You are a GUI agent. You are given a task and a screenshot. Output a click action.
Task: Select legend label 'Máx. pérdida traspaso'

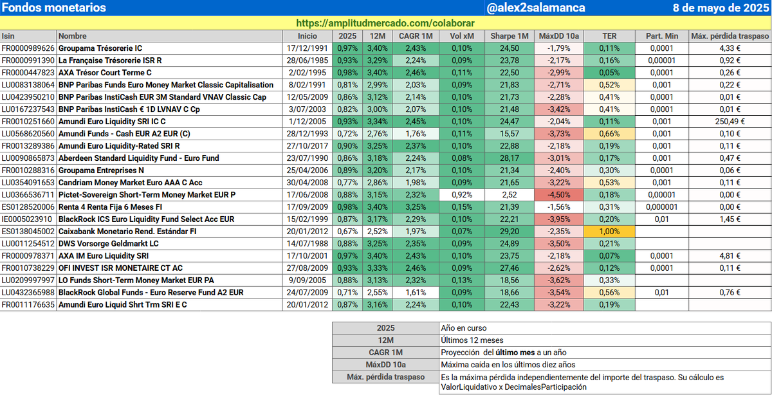coord(386,377)
